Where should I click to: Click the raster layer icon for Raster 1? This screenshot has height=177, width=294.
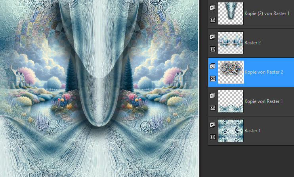tap(212, 125)
